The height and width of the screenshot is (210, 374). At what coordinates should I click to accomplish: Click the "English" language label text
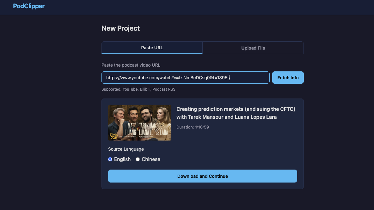pos(122,159)
